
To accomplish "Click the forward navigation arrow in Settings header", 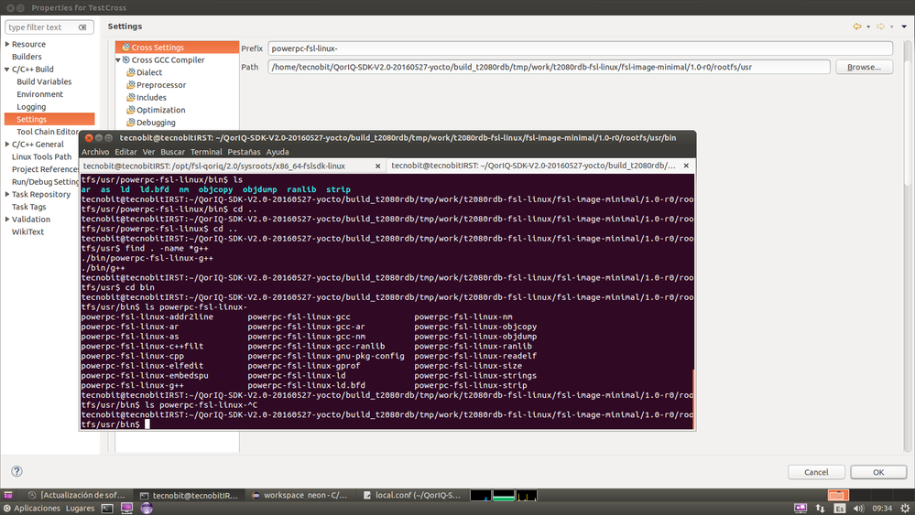I will coord(880,27).
